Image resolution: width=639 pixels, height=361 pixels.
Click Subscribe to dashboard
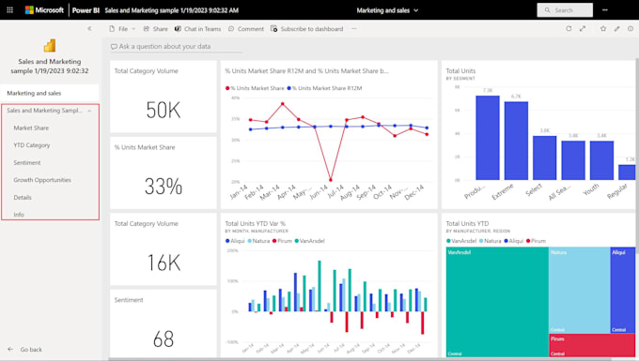click(307, 29)
